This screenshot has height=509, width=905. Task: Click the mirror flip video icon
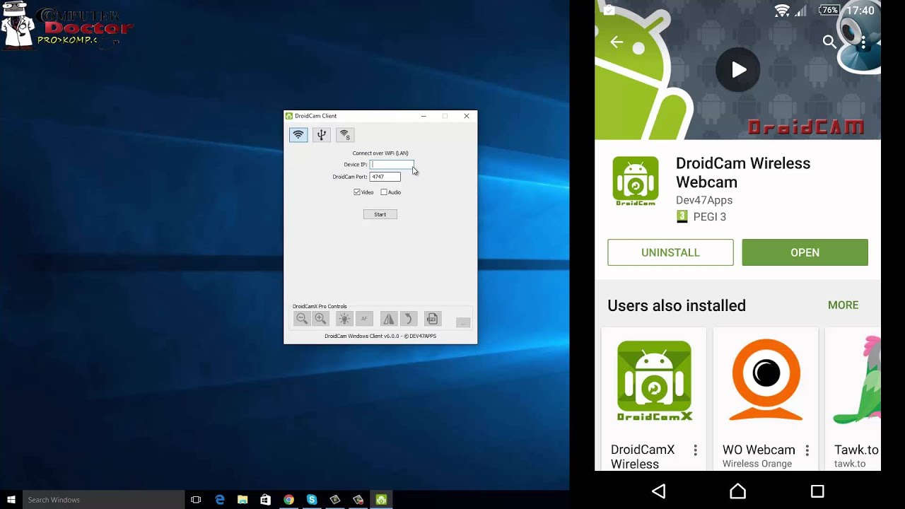pos(389,319)
